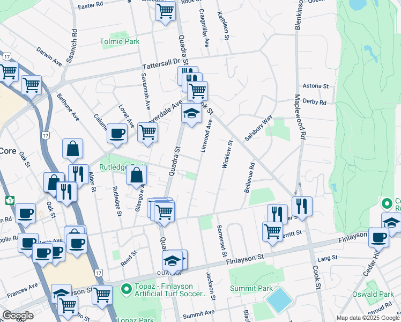This screenshot has width=401, height=322.
Task: Open the cart marker near Darwin Ave
Action: [x=32, y=85]
